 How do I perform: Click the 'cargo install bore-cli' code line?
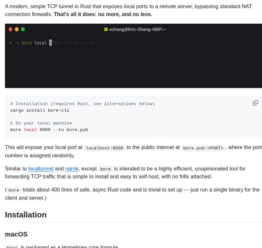point(40,110)
